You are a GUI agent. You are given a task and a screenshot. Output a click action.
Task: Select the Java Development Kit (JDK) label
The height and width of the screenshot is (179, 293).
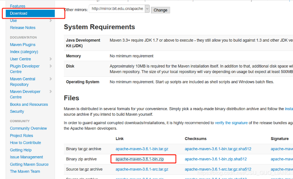coord(83,43)
